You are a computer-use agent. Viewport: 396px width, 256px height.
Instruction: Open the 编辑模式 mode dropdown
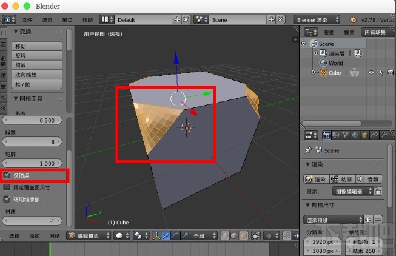89,236
